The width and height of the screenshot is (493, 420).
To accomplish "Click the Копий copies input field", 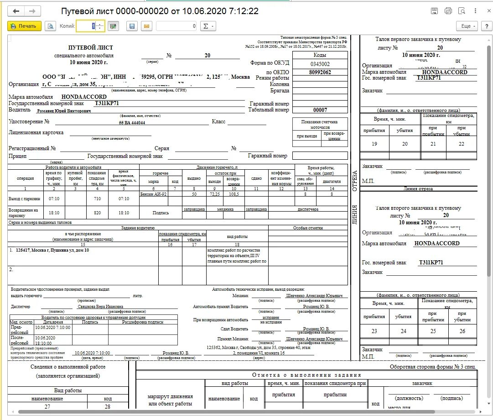I will click(87, 26).
